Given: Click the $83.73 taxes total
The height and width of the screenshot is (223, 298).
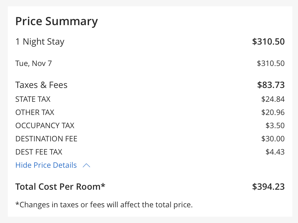Looking at the screenshot, I should coord(271,84).
